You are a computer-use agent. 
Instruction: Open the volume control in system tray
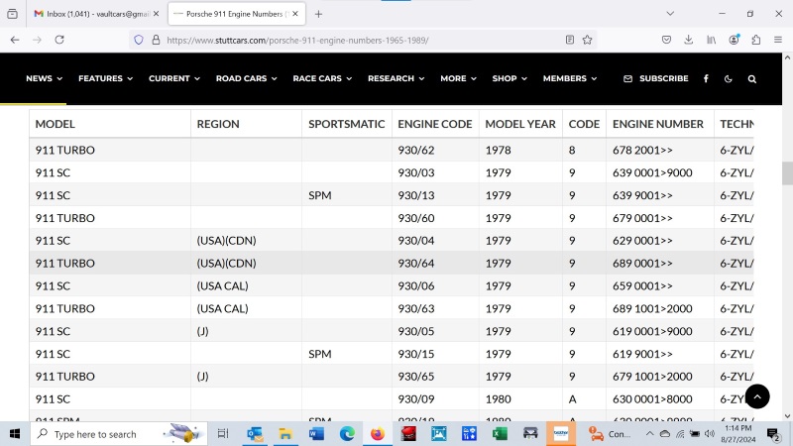pos(710,434)
